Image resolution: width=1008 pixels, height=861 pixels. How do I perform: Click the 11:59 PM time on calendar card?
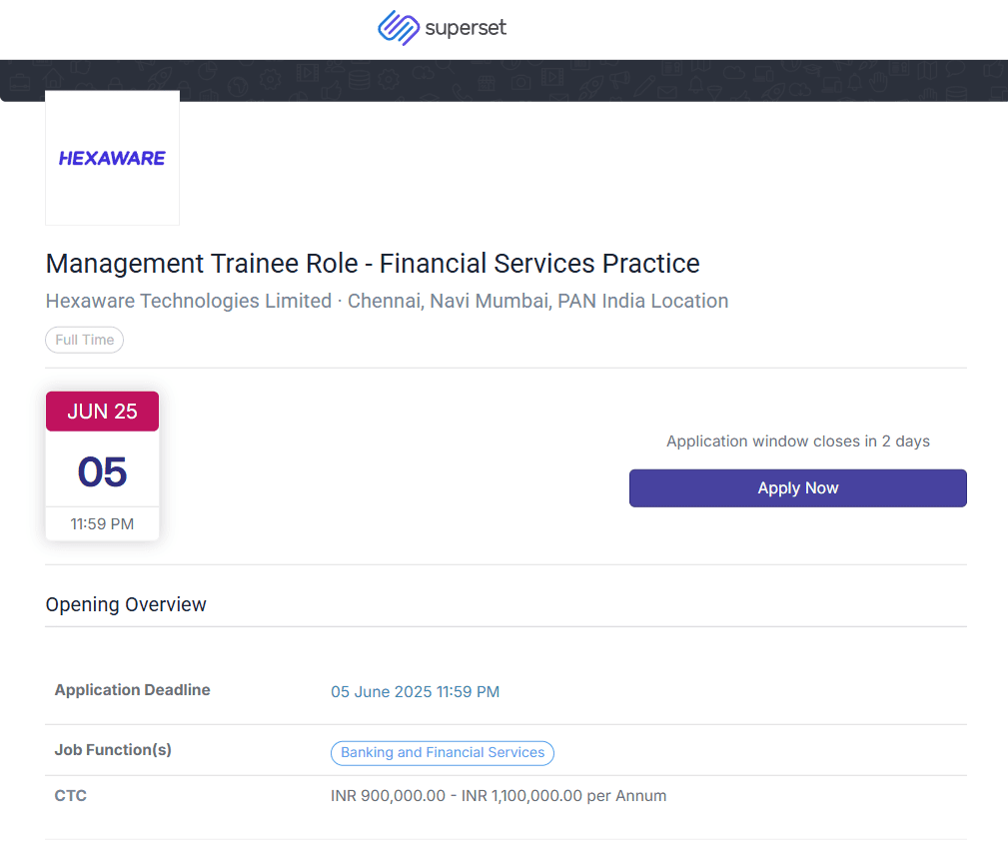pos(102,524)
